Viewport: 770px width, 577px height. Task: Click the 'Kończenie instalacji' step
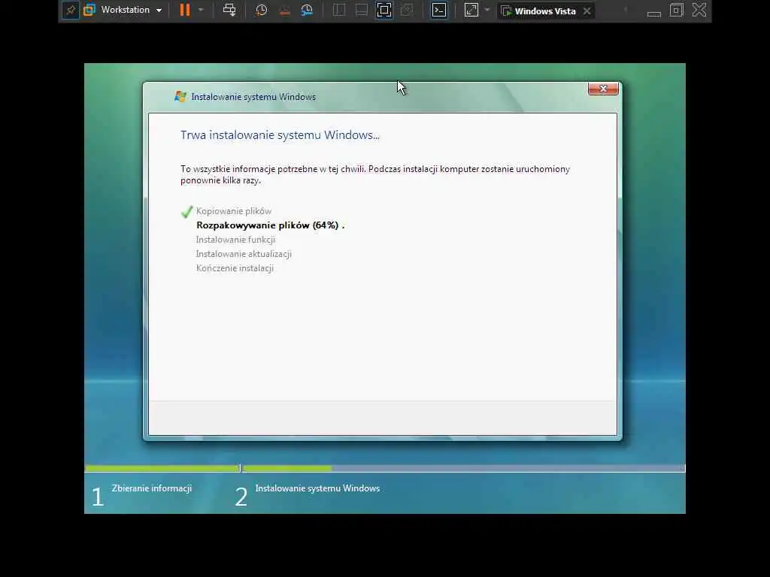pyautogui.click(x=235, y=268)
